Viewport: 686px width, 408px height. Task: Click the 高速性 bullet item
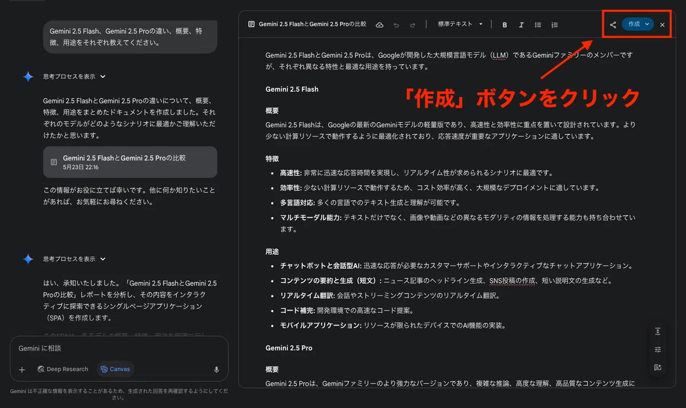tap(416, 173)
